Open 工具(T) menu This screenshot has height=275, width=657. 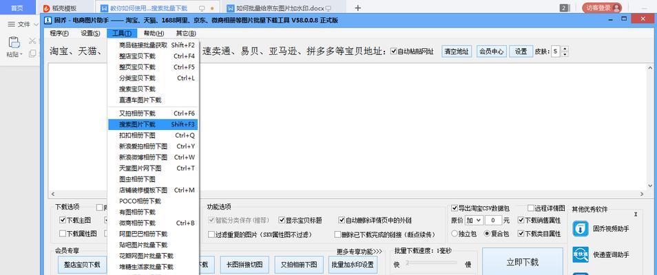[x=122, y=34]
